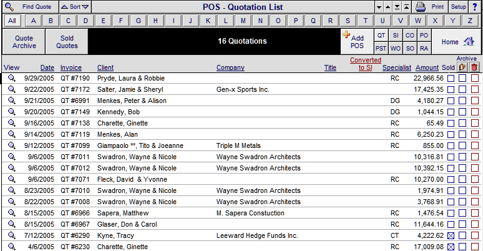
Task: Click the Add POS plus icon
Action: tap(346, 34)
